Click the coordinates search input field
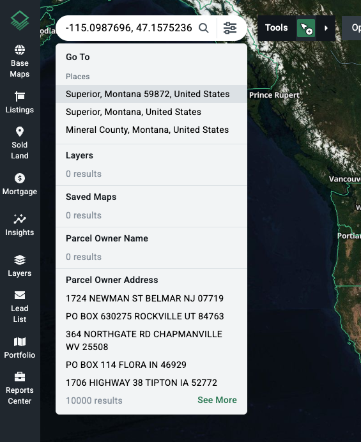The image size is (361, 442). point(128,28)
